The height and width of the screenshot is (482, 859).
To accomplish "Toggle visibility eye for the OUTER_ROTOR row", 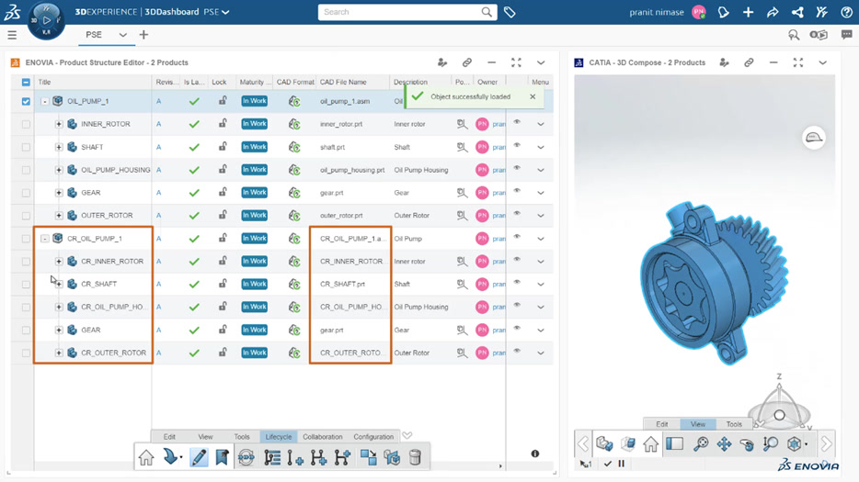I will coord(517,214).
